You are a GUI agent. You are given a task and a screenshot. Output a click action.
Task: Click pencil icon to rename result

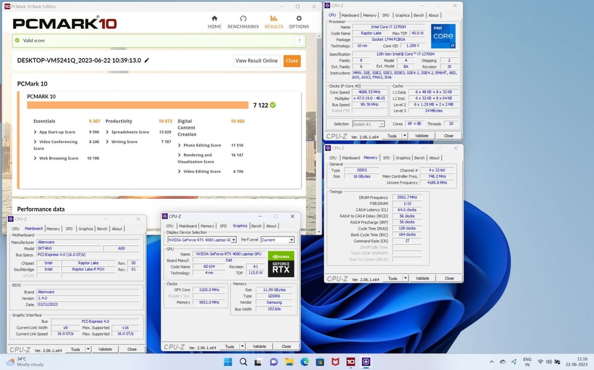tap(147, 60)
